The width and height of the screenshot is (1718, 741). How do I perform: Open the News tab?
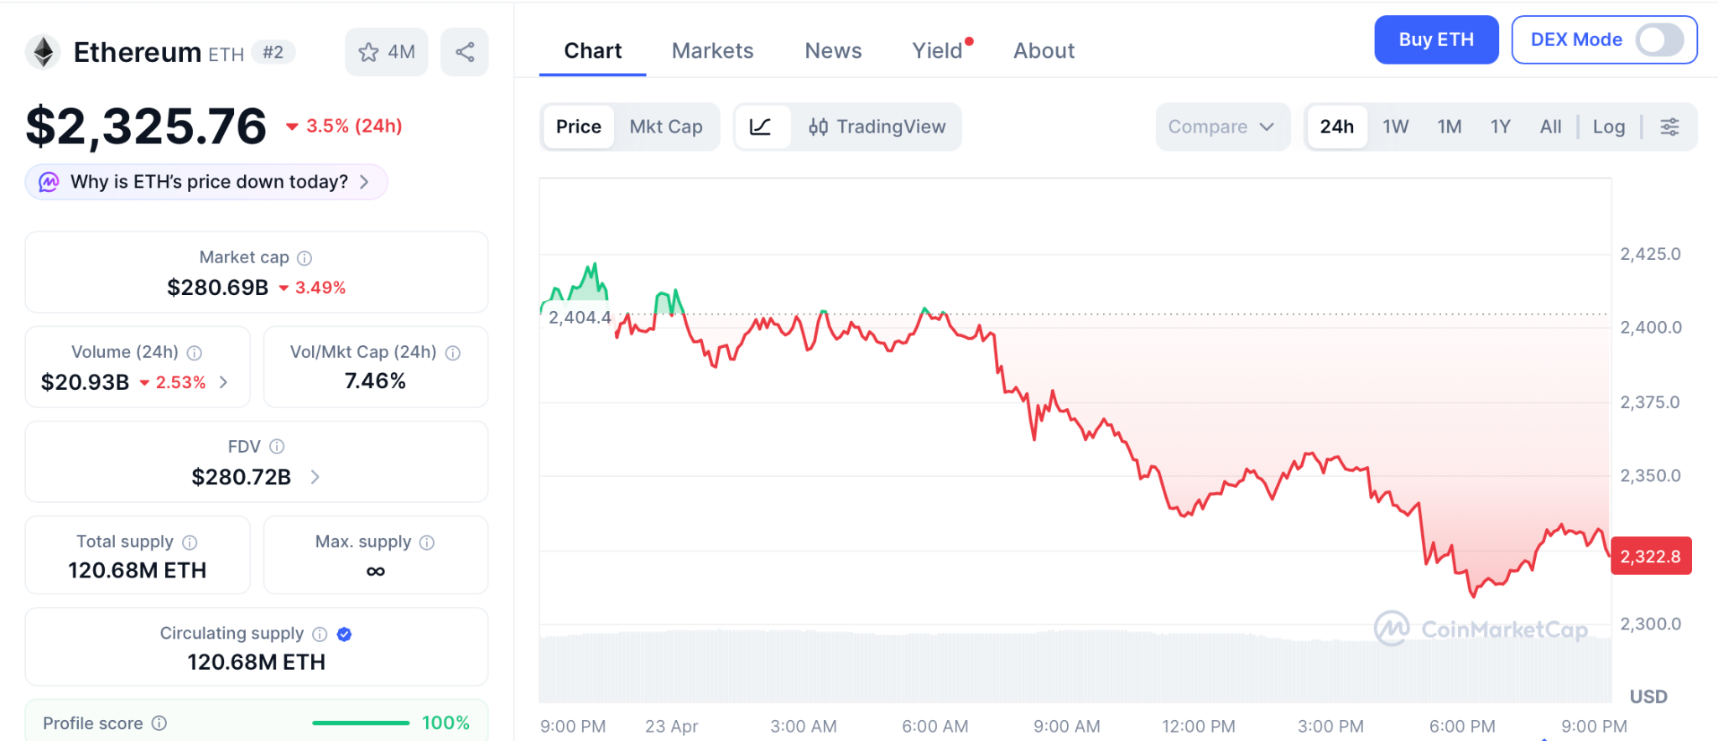pos(833,51)
